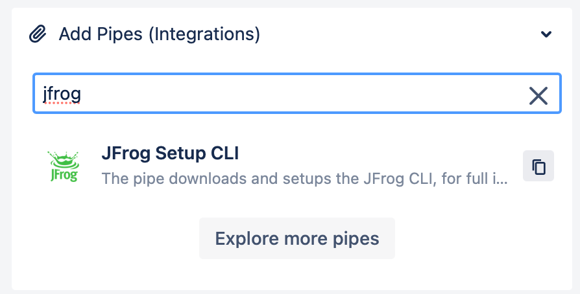Viewport: 580px width, 294px height.
Task: Click the pipe description starting "The pipe downloads"
Action: [x=305, y=178]
